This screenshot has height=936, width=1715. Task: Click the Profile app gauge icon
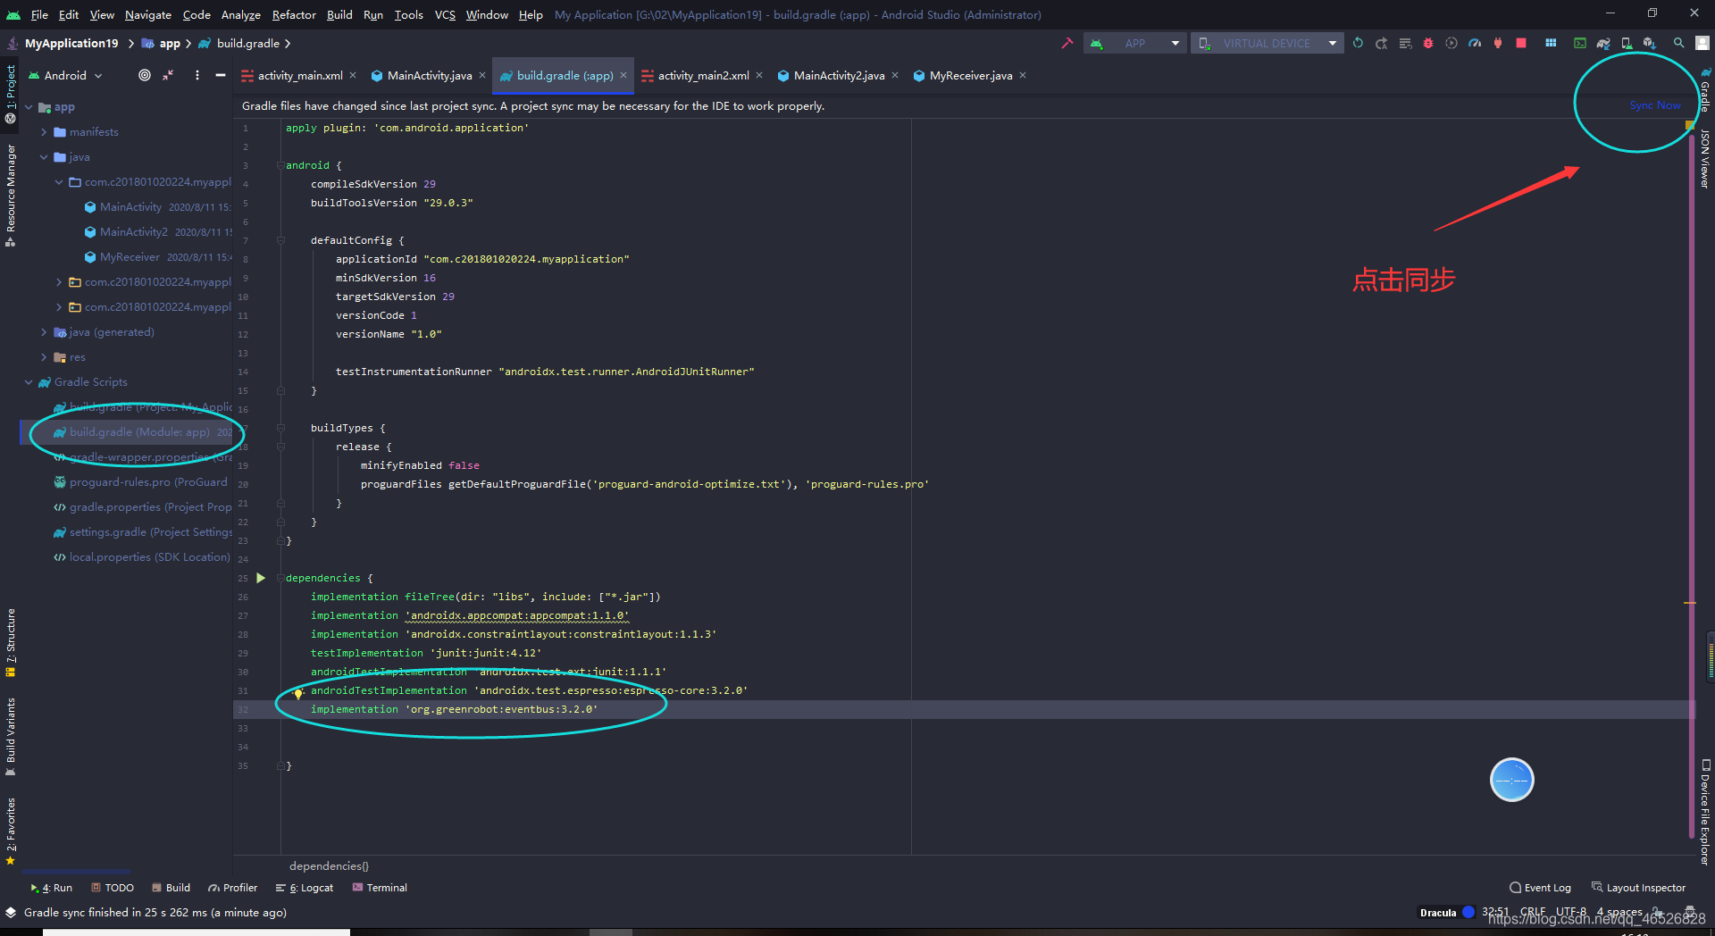point(1475,43)
